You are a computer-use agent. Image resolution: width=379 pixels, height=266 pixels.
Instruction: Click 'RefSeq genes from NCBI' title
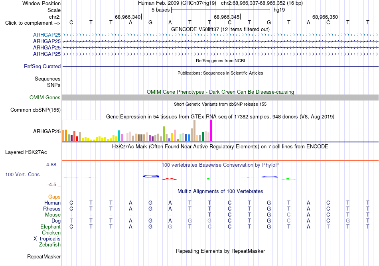coord(220,61)
